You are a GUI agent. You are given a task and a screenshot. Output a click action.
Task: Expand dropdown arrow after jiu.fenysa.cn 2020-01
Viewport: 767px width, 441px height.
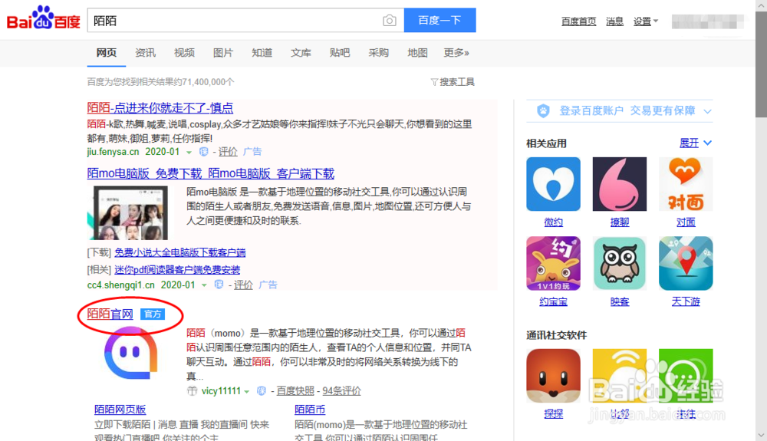click(189, 153)
